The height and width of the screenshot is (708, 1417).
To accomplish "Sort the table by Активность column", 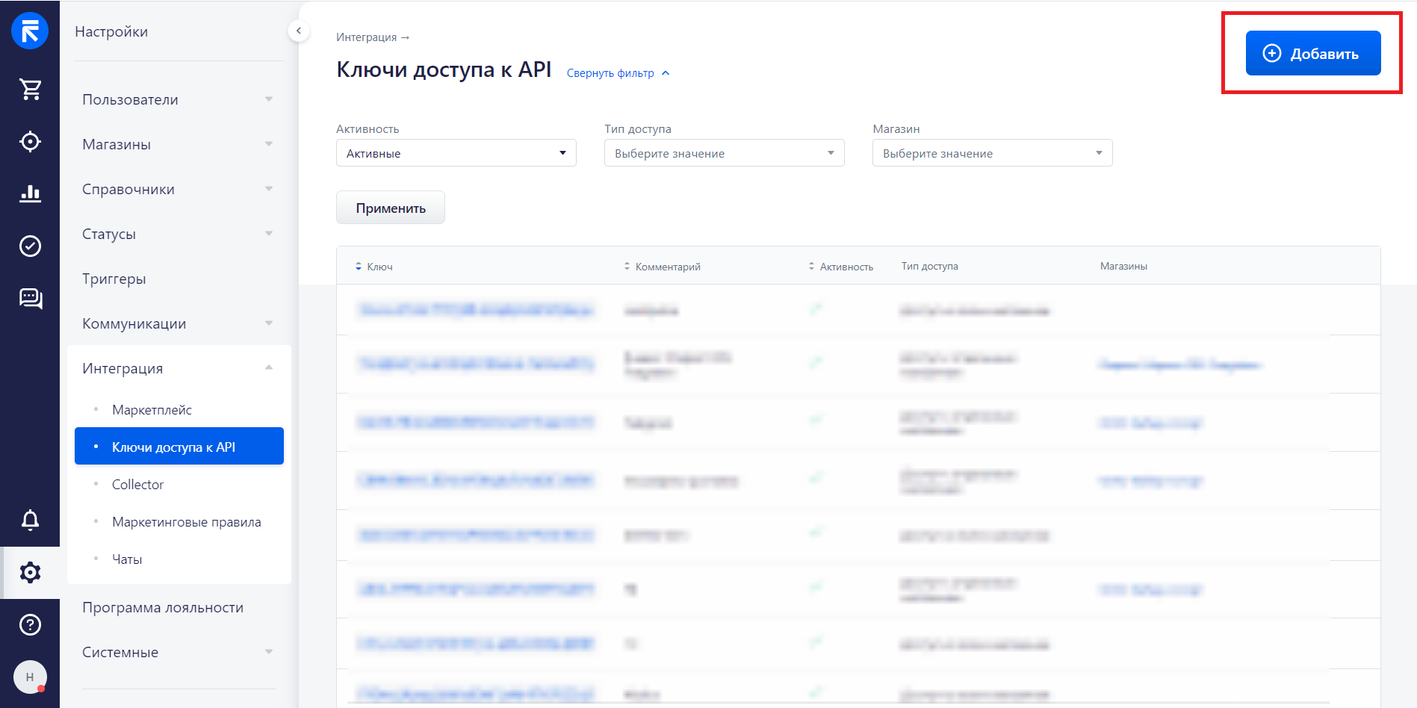I will coord(841,267).
